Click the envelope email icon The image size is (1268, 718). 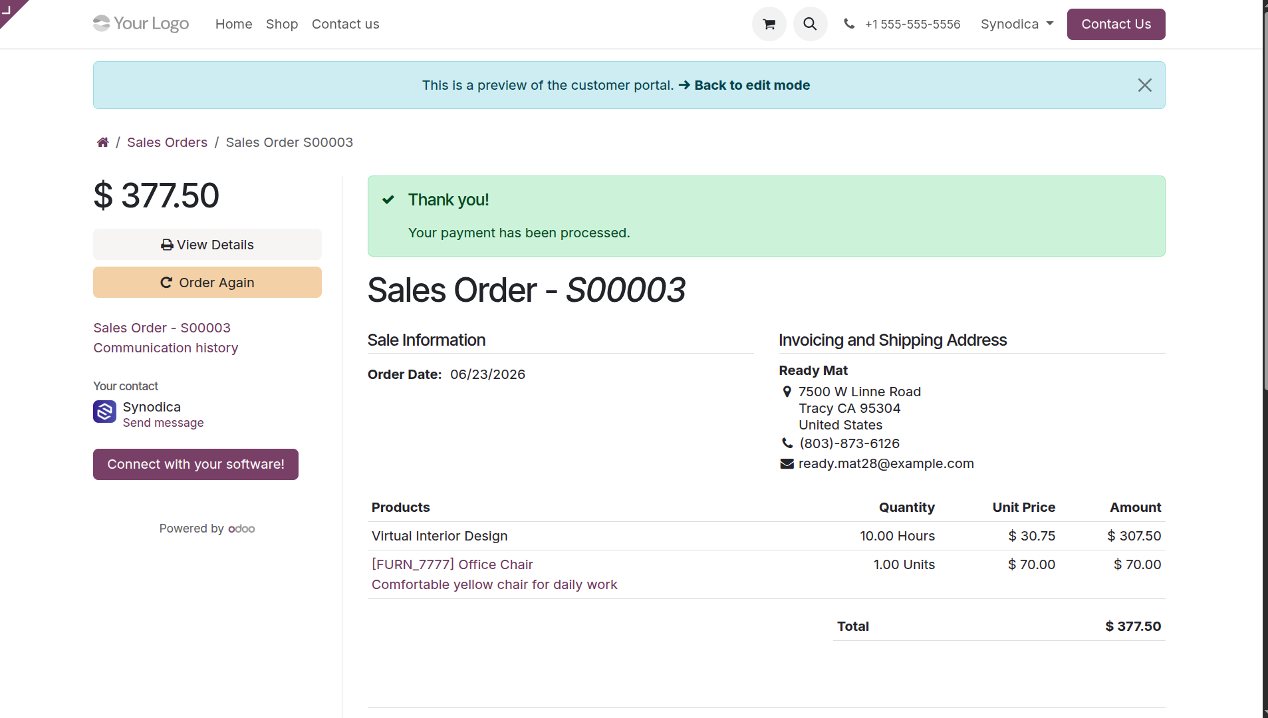787,464
